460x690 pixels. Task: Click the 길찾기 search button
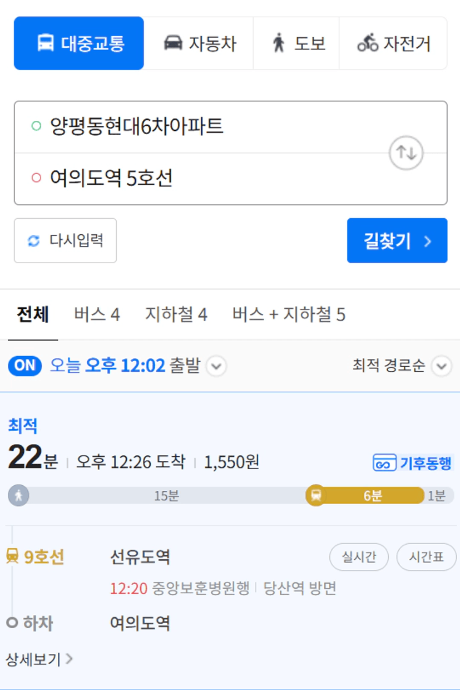[x=397, y=240]
